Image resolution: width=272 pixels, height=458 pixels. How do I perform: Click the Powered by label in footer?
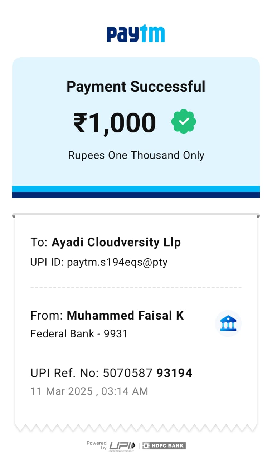click(x=97, y=445)
